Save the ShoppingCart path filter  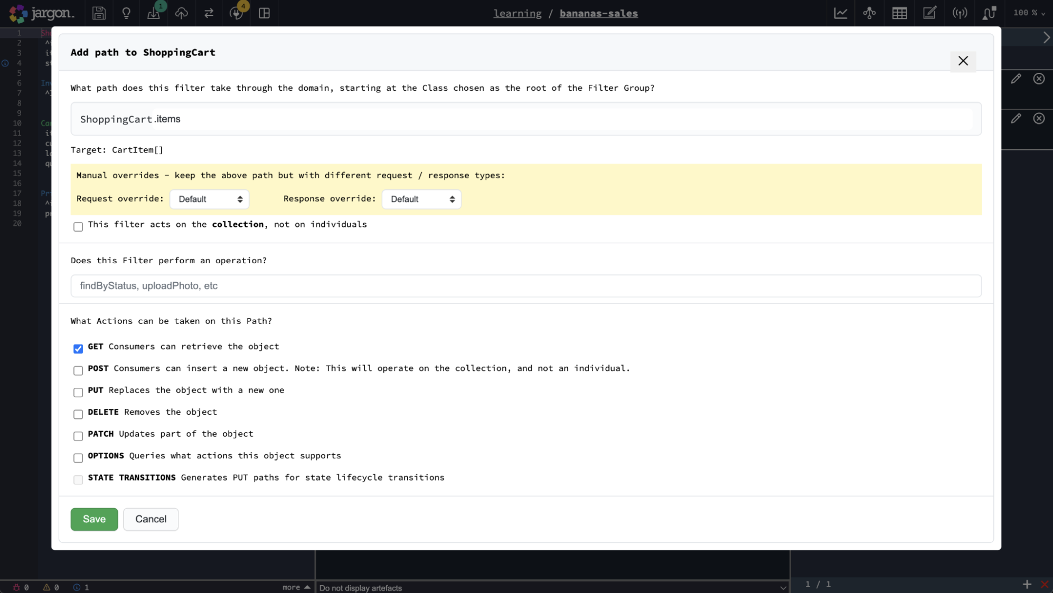(x=94, y=519)
